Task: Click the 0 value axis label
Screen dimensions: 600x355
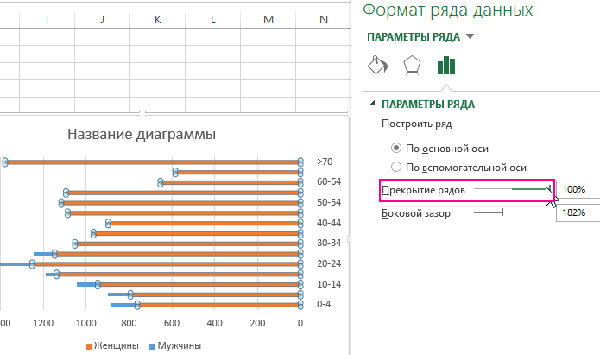Action: click(x=300, y=323)
